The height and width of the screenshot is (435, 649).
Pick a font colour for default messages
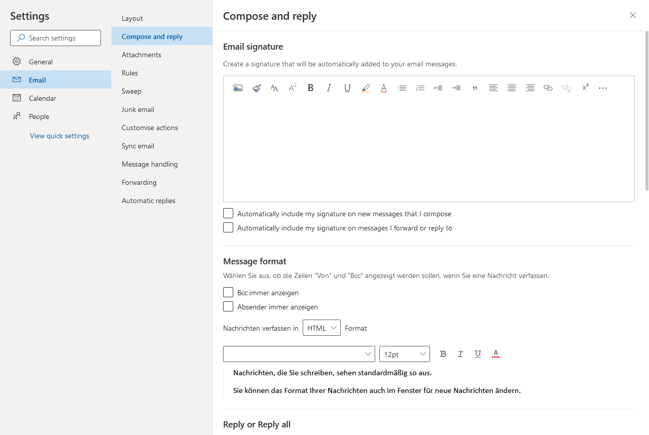point(495,354)
